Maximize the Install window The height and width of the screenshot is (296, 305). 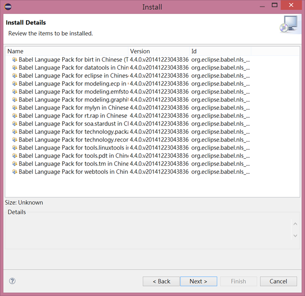[x=275, y=5]
